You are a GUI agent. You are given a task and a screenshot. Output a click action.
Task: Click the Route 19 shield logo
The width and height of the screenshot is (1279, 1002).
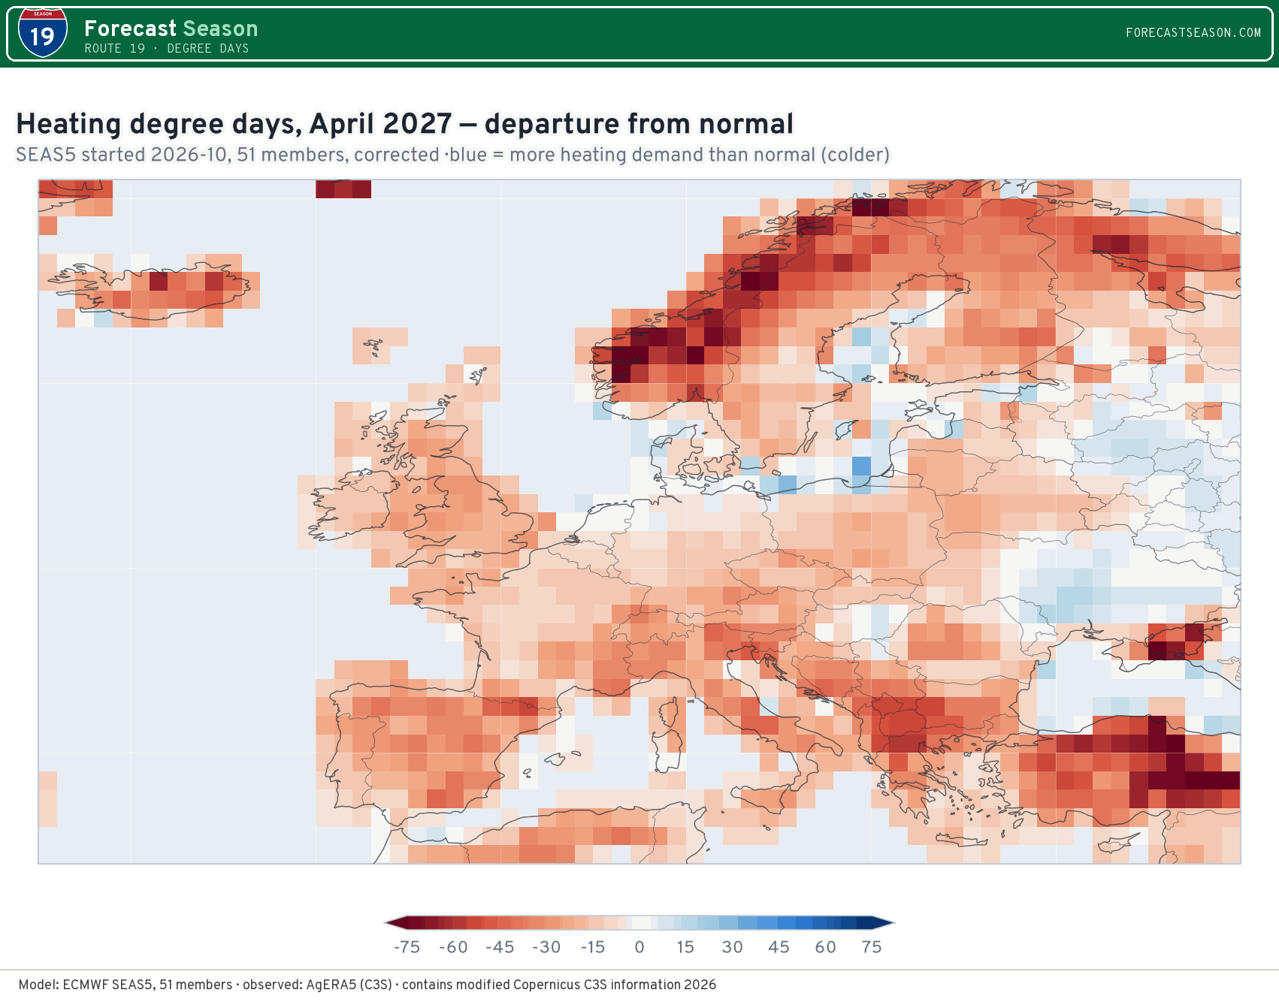click(x=43, y=33)
